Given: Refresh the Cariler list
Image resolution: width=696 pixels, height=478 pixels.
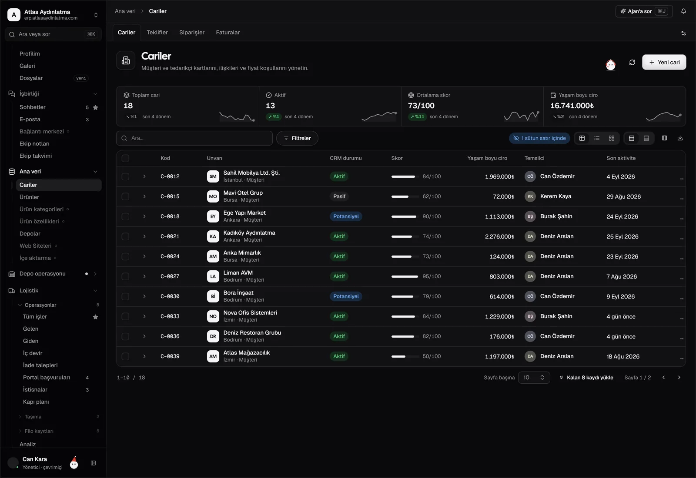Looking at the screenshot, I should tap(632, 62).
